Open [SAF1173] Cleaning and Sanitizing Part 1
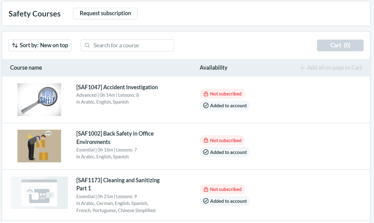 118,184
